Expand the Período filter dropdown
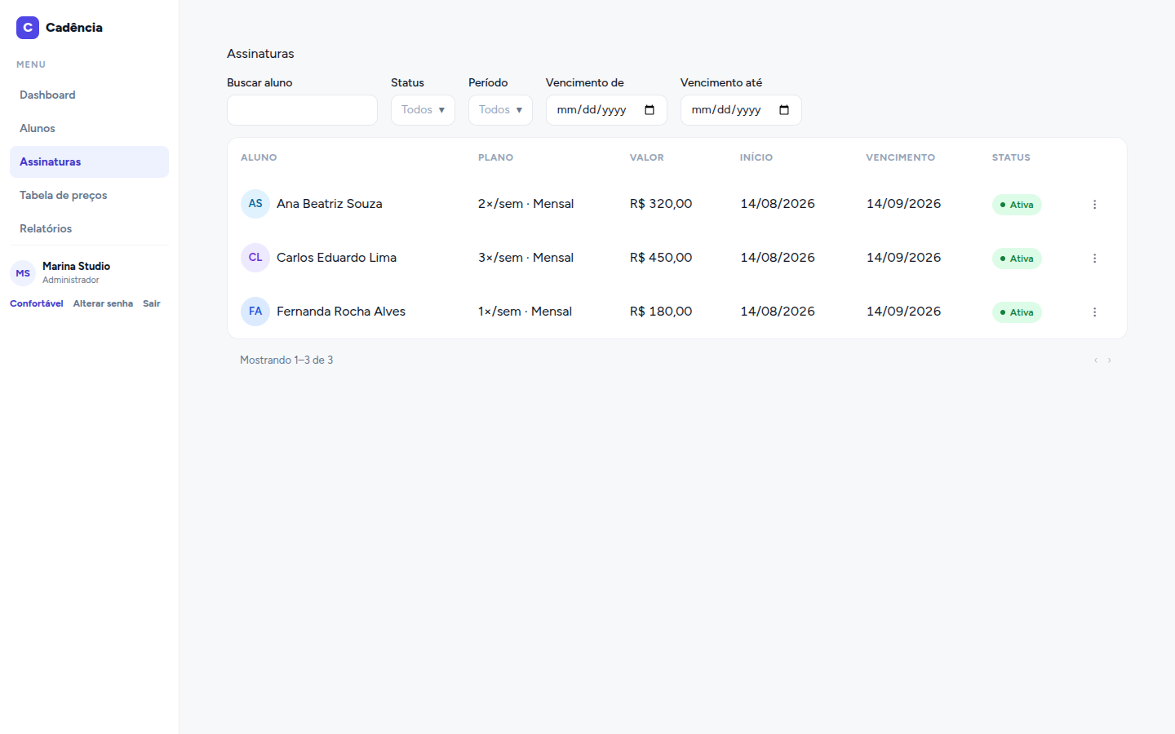This screenshot has width=1175, height=734. [x=500, y=110]
